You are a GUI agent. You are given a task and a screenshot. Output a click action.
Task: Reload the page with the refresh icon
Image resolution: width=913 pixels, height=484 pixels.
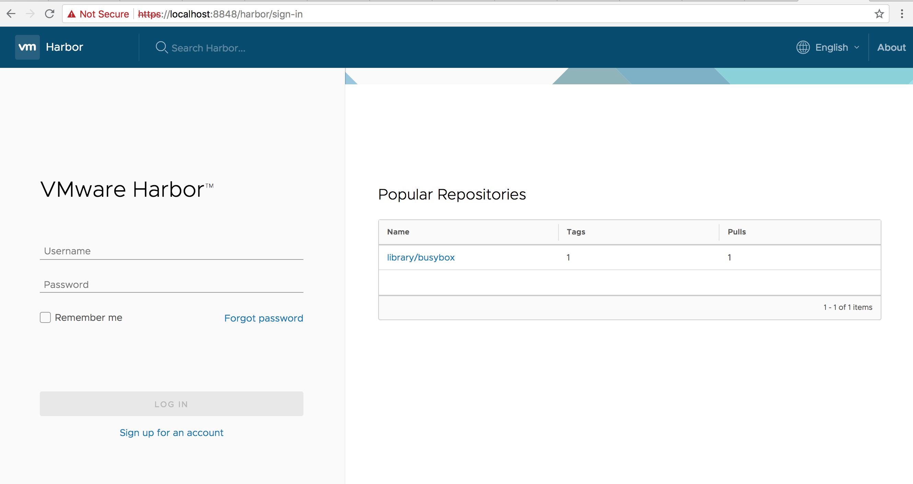(x=49, y=14)
